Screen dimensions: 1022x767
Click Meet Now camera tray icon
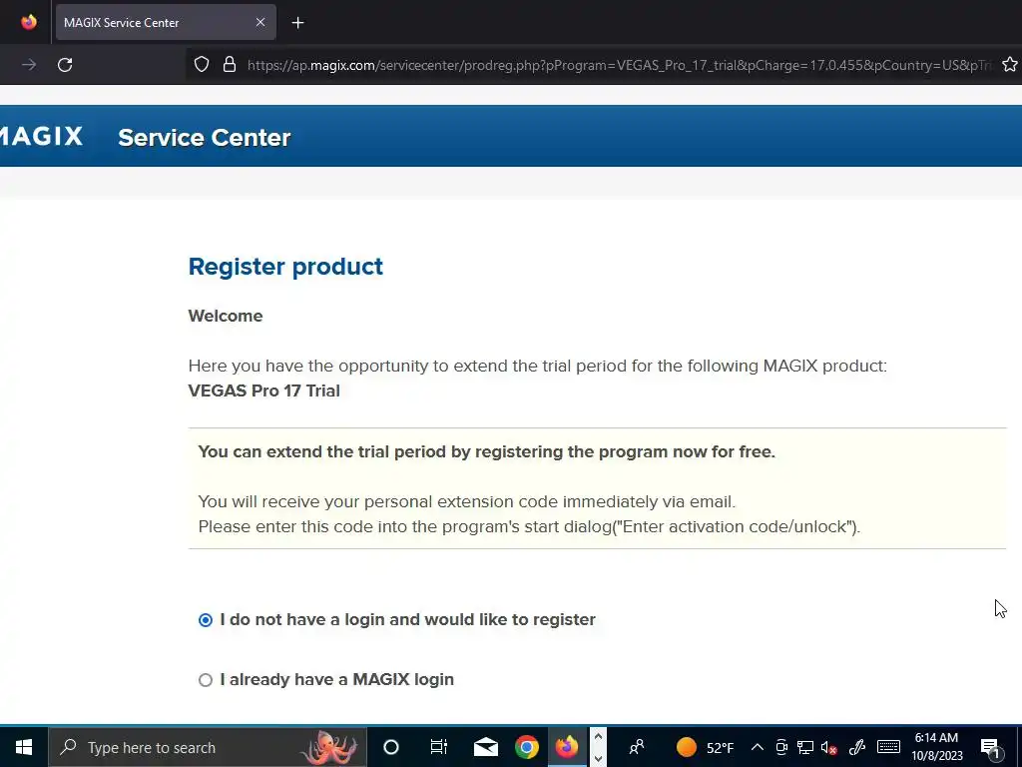point(781,747)
